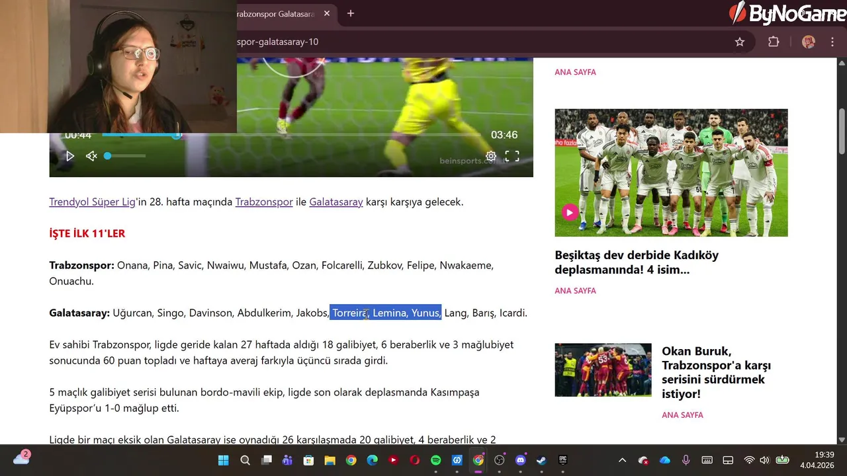Open the Chrome profile avatar
This screenshot has height=476, width=847.
click(x=808, y=42)
